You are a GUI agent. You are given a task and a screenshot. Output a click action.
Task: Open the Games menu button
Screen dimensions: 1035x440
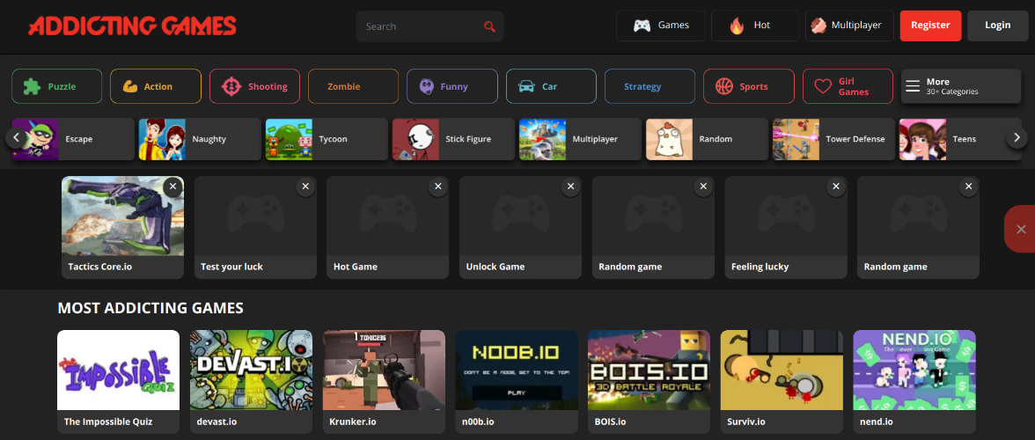pyautogui.click(x=661, y=26)
